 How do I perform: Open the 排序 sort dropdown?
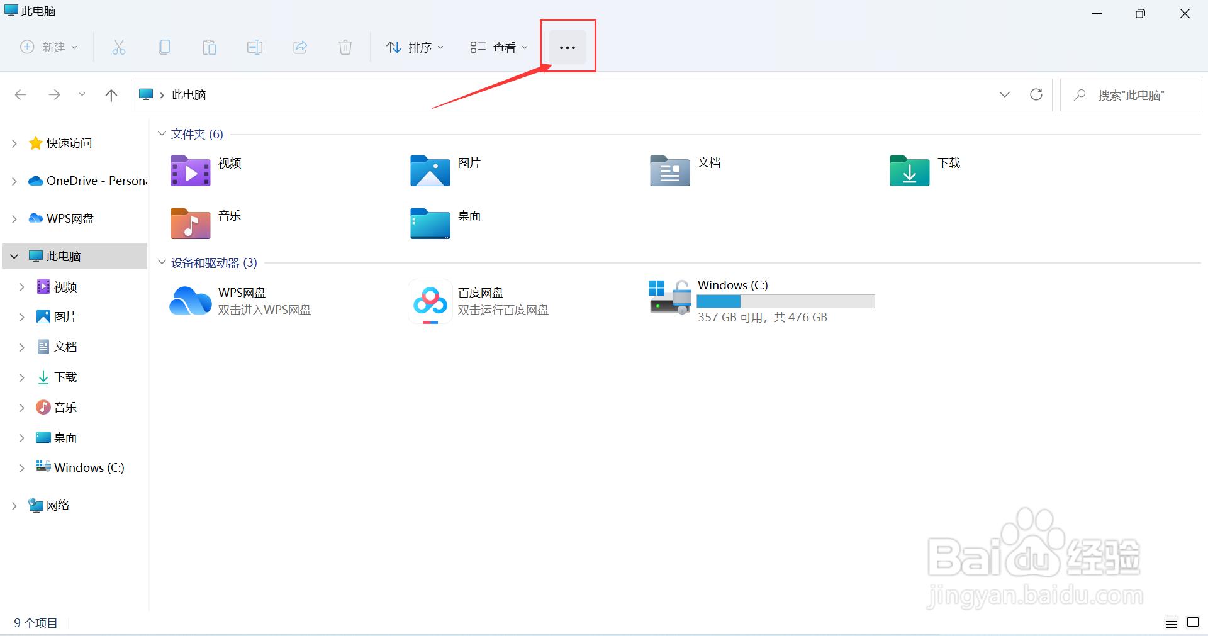pos(415,47)
